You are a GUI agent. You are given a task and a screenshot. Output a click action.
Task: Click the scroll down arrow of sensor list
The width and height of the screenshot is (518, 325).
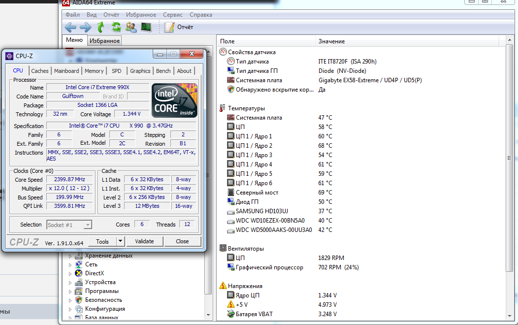(510, 316)
